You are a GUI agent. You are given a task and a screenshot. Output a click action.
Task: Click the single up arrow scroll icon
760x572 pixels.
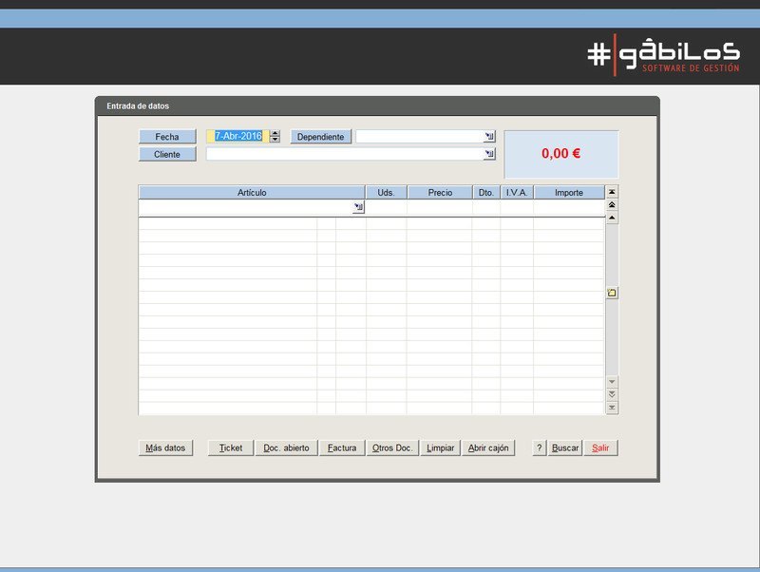coord(612,219)
